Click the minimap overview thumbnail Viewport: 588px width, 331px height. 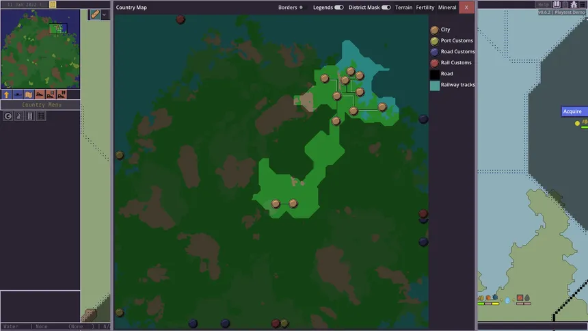click(x=40, y=49)
